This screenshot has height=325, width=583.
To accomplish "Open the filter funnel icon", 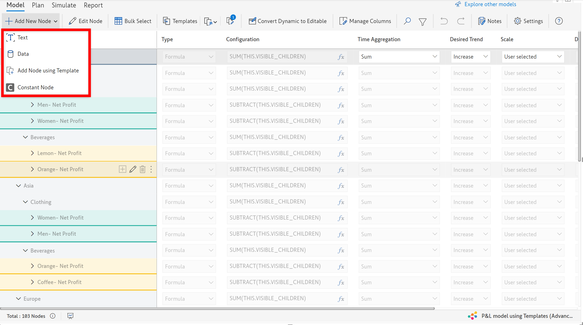I will [x=423, y=21].
